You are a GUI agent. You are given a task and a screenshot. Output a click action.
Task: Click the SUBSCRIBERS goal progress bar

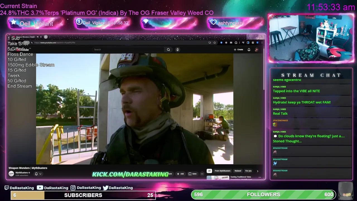[x=83, y=195]
